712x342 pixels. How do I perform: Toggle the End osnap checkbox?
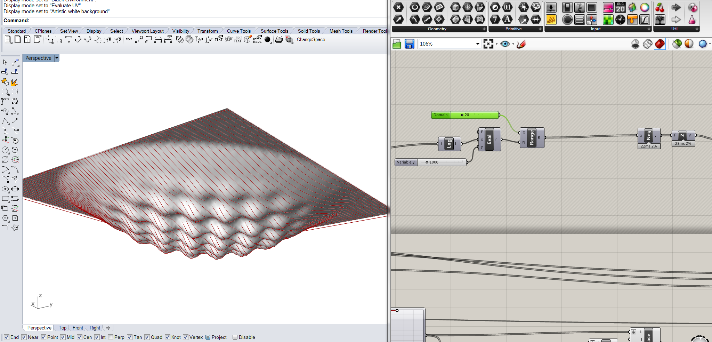click(6, 337)
